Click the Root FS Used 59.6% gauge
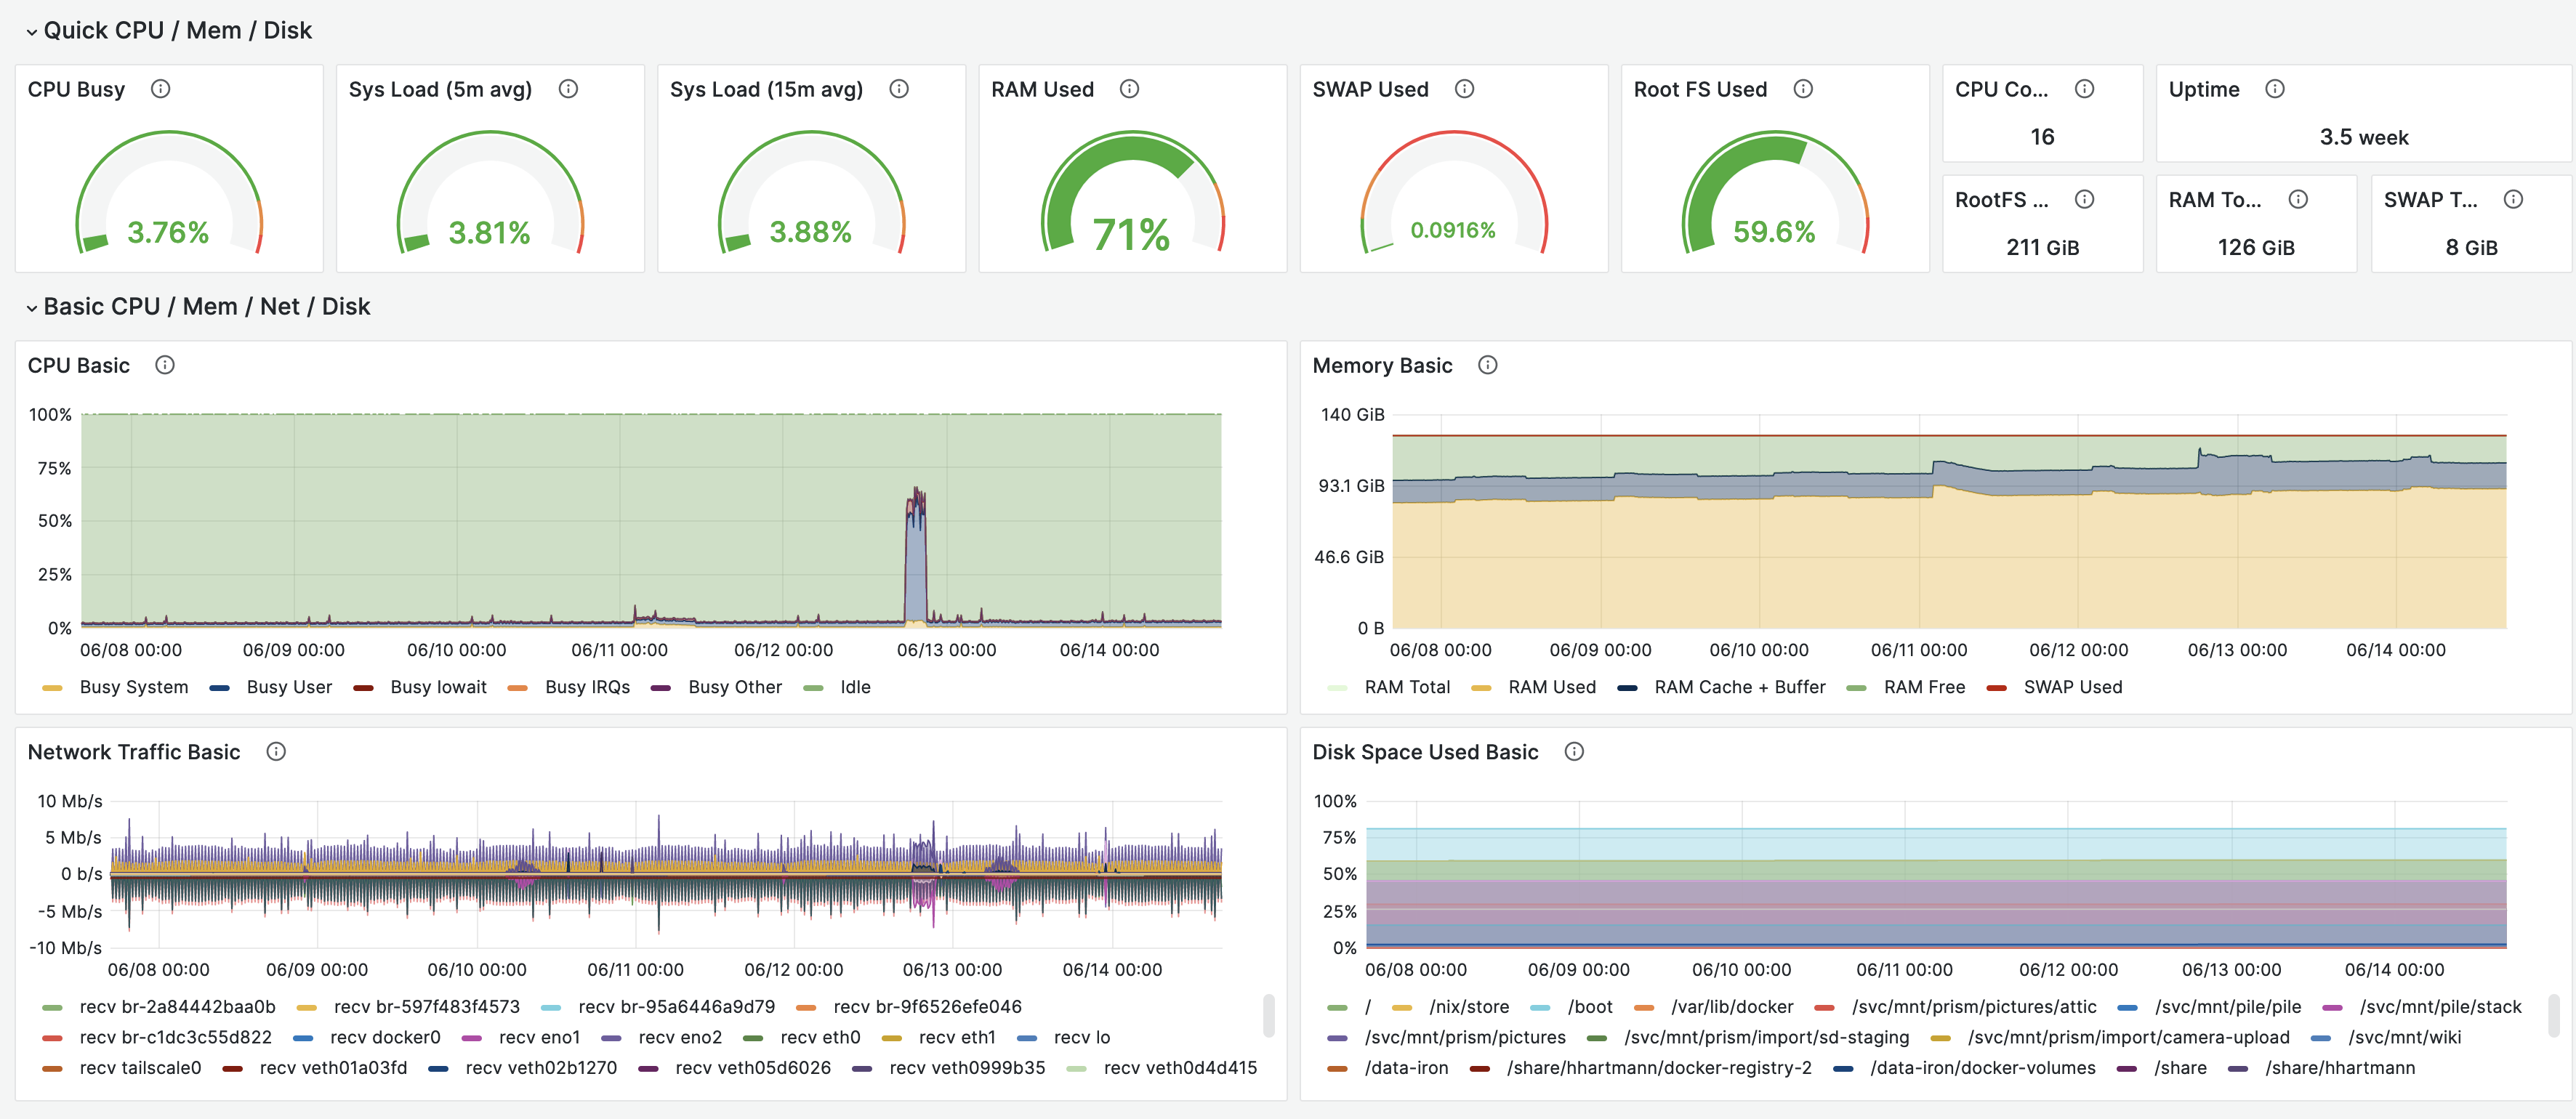 pyautogui.click(x=1774, y=193)
